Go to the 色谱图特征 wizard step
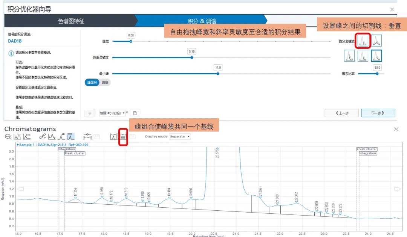The image size is (407, 237). pyautogui.click(x=71, y=21)
